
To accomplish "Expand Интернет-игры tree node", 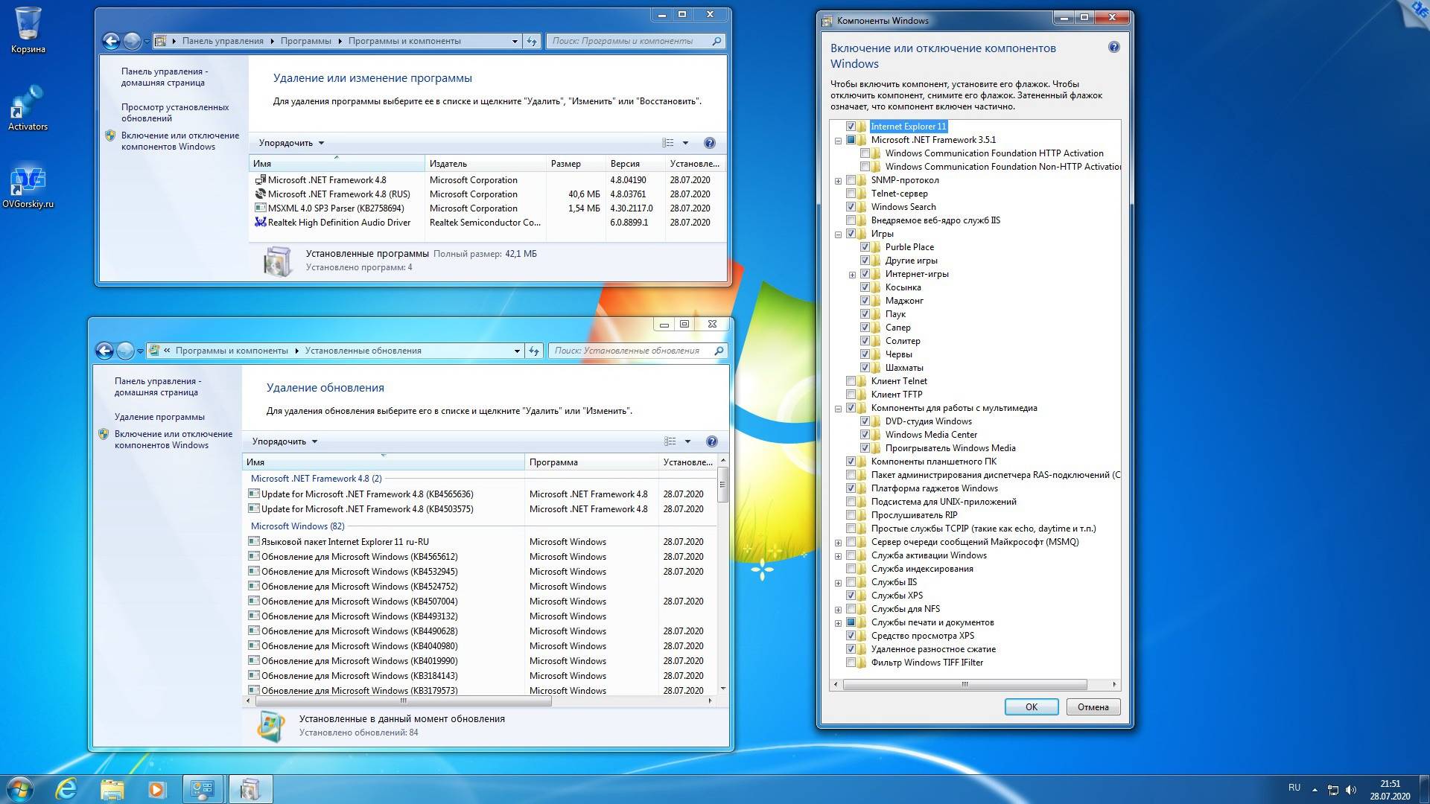I will [852, 275].
